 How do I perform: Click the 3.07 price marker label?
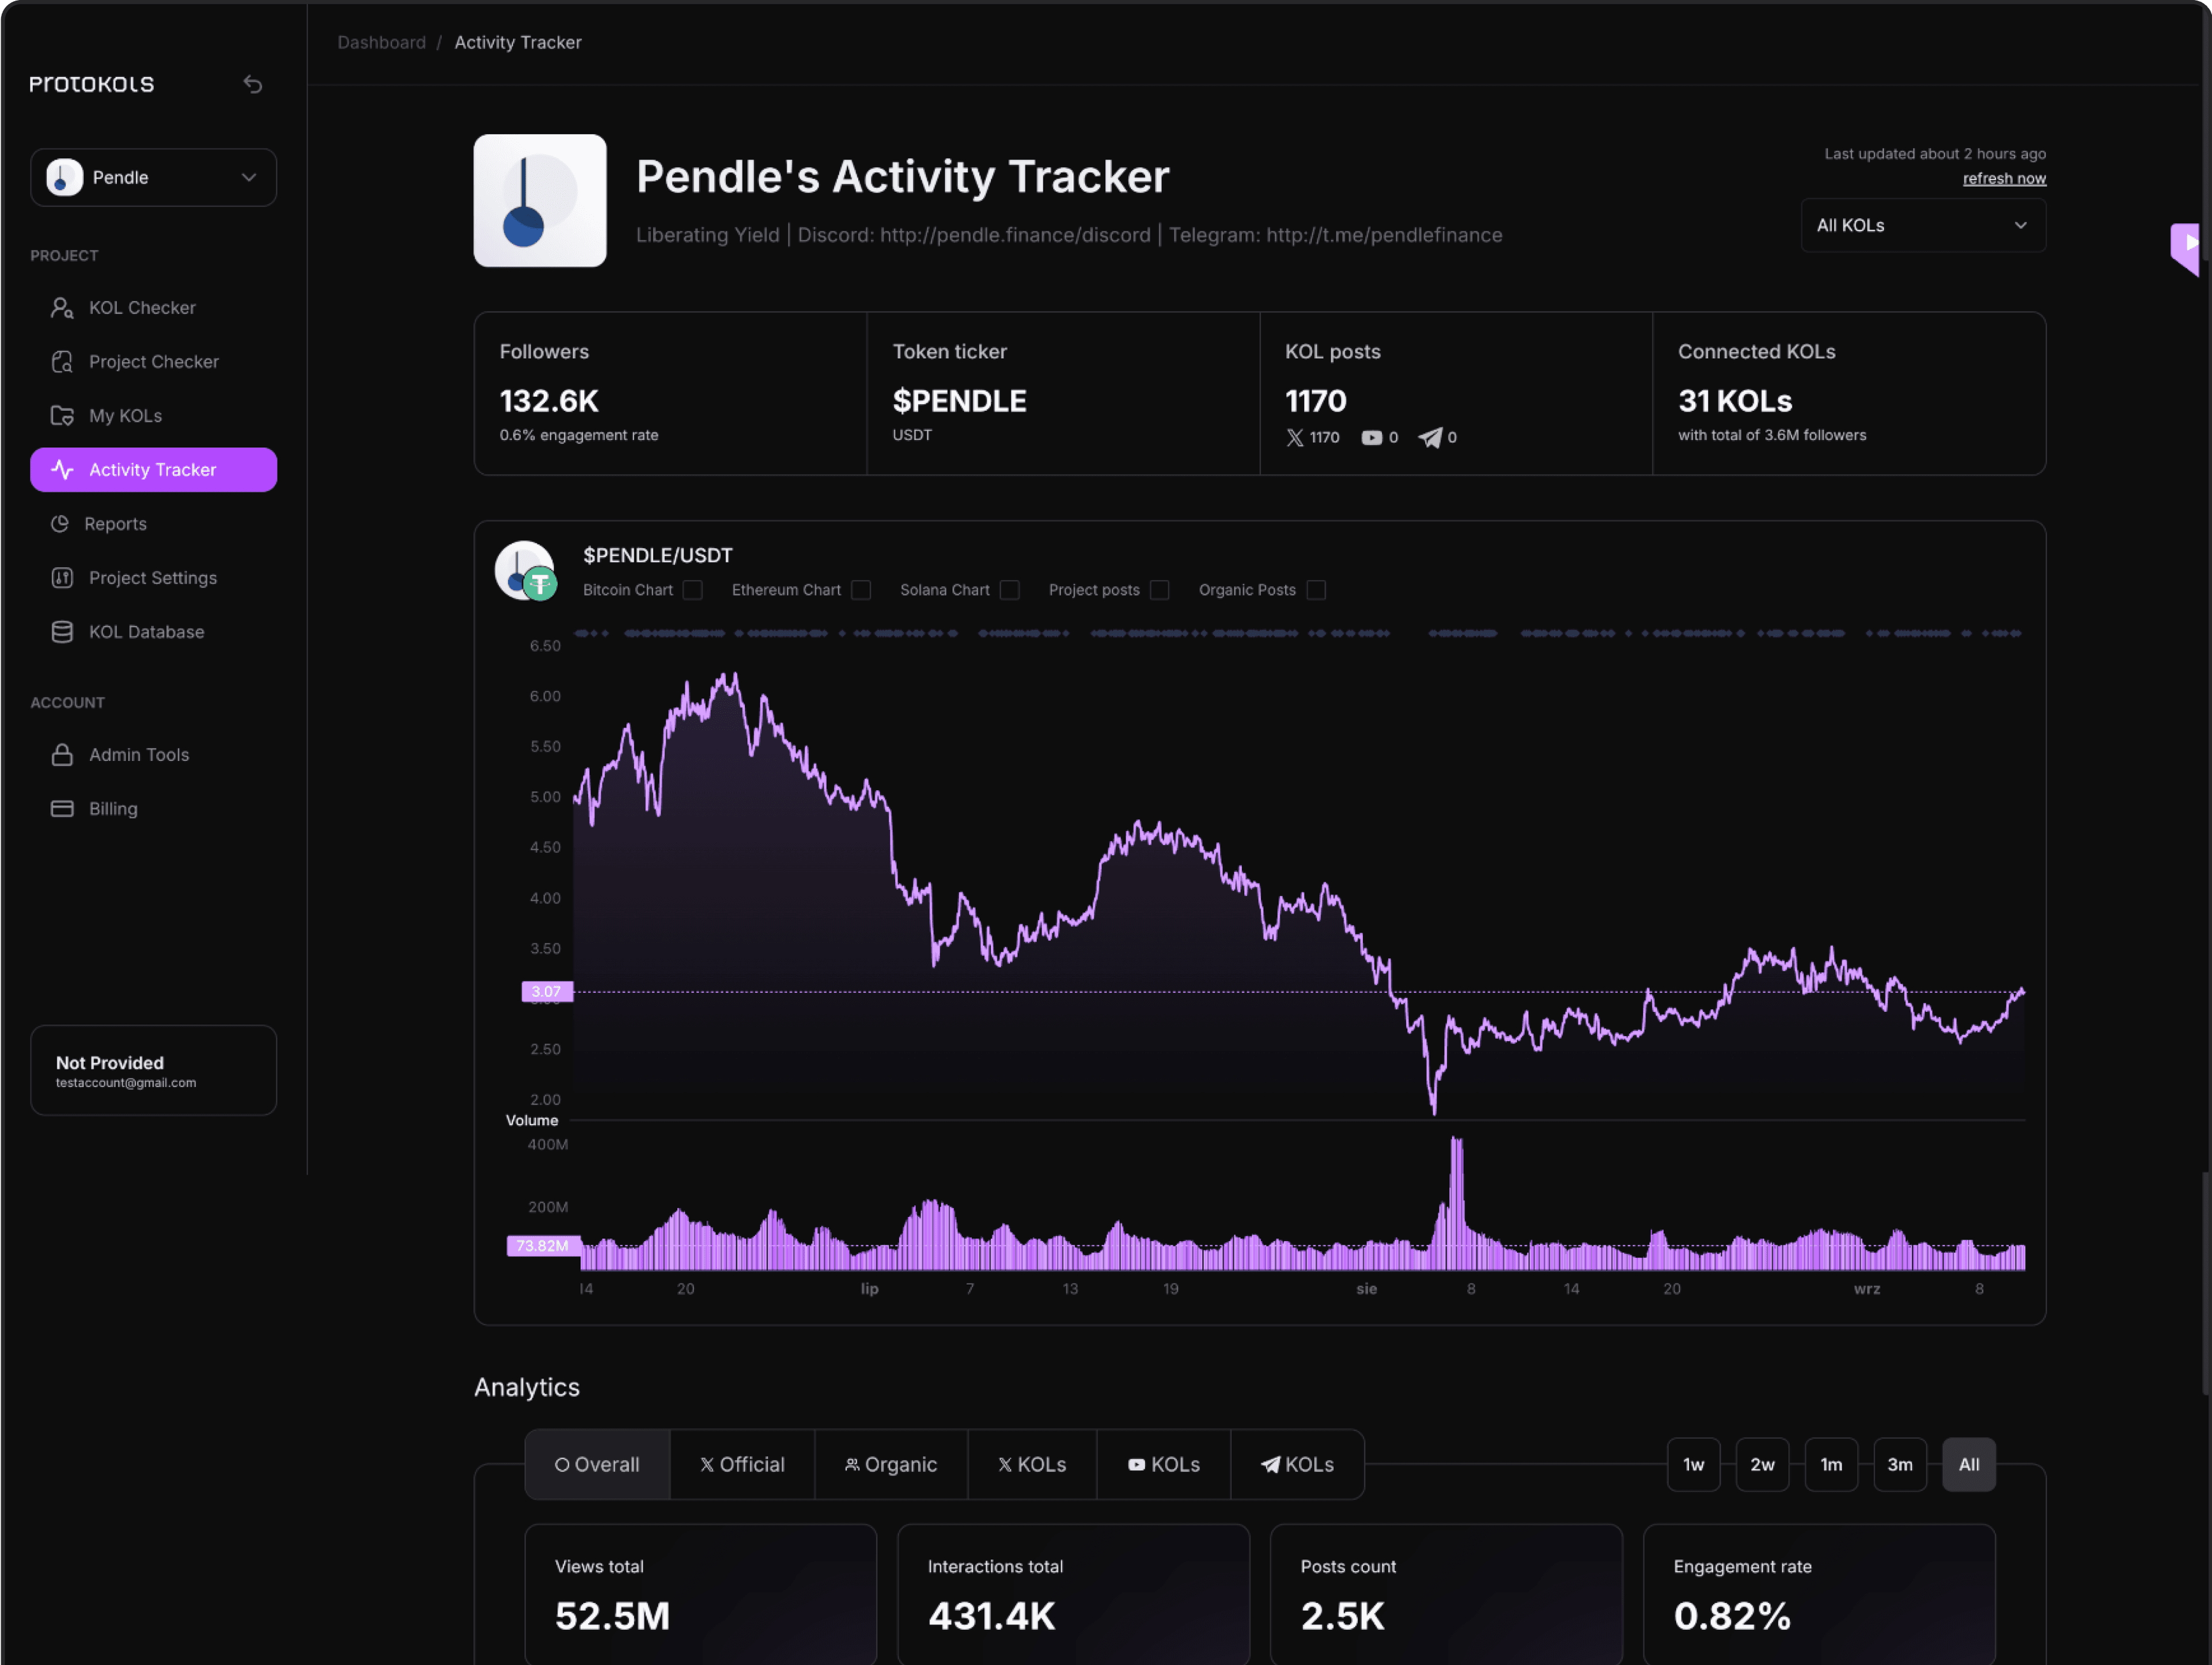click(547, 992)
